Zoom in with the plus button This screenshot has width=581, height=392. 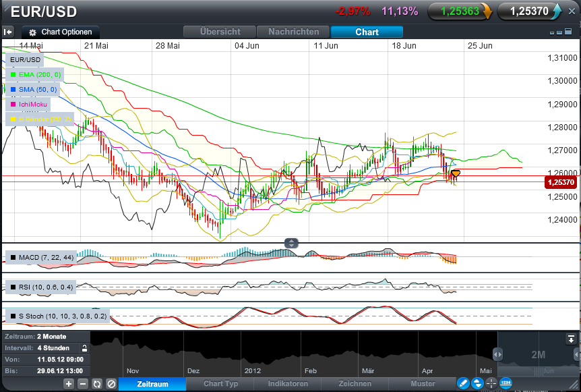tap(69, 384)
